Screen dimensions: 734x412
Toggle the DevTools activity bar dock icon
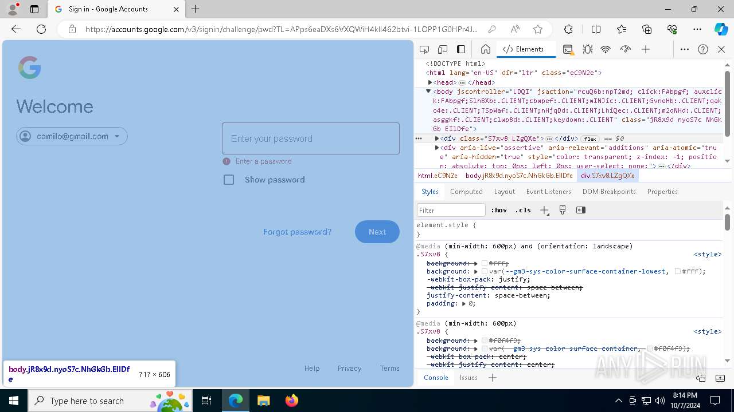(461, 50)
